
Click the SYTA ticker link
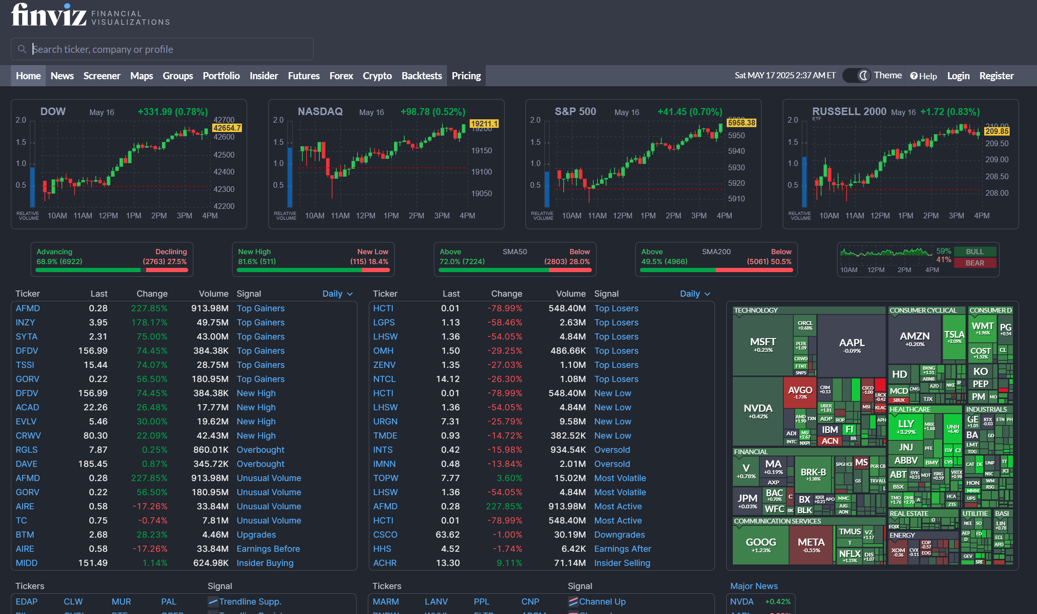[x=26, y=337]
